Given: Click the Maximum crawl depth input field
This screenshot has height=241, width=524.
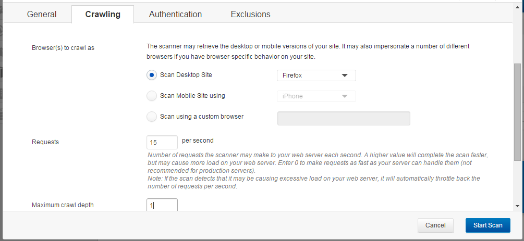Looking at the screenshot, I should tap(162, 205).
